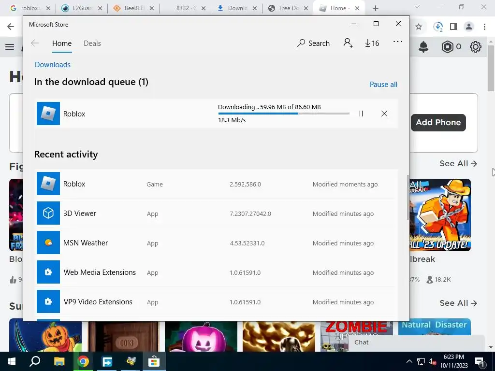Open Chrome profile avatar
This screenshot has width=495, height=371.
[469, 27]
